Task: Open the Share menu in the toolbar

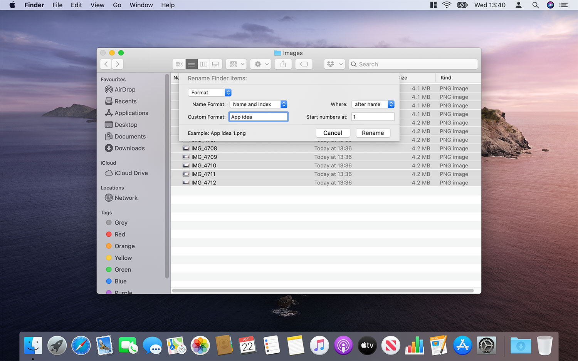Action: pyautogui.click(x=283, y=64)
